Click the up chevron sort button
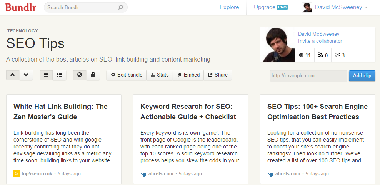Screen dimensions: 380x185 (x=13, y=75)
